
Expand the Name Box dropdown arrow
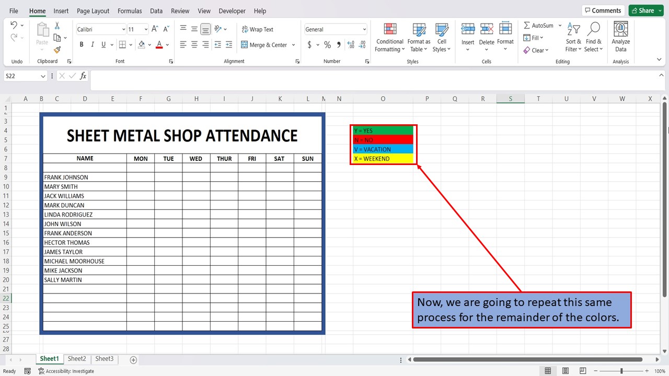[43, 76]
